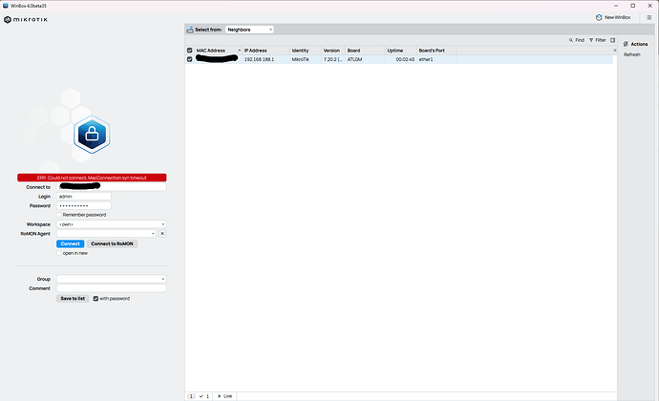Sort by the IP Address column header

pos(266,51)
